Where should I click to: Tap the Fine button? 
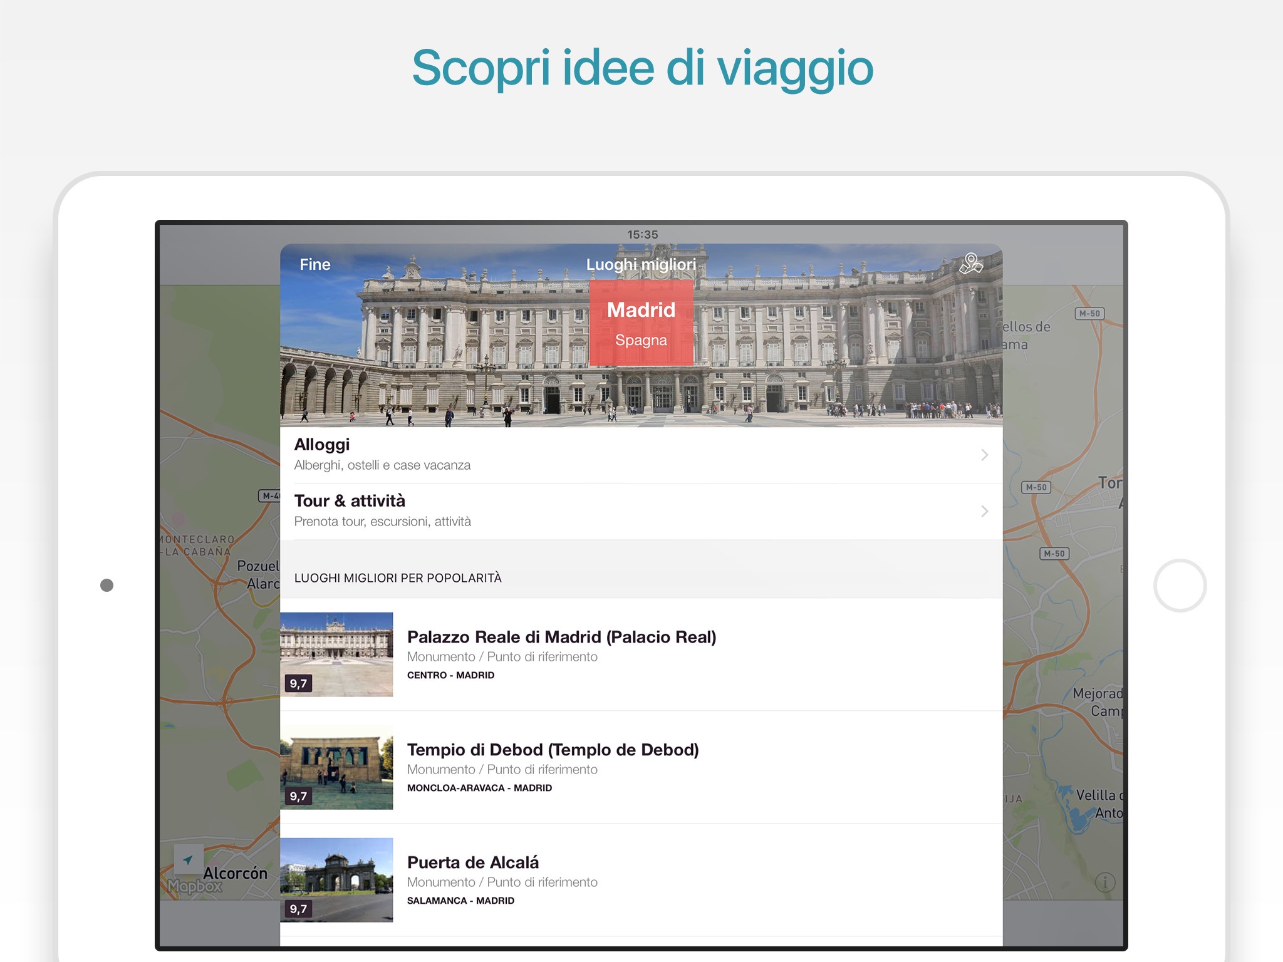tap(314, 264)
